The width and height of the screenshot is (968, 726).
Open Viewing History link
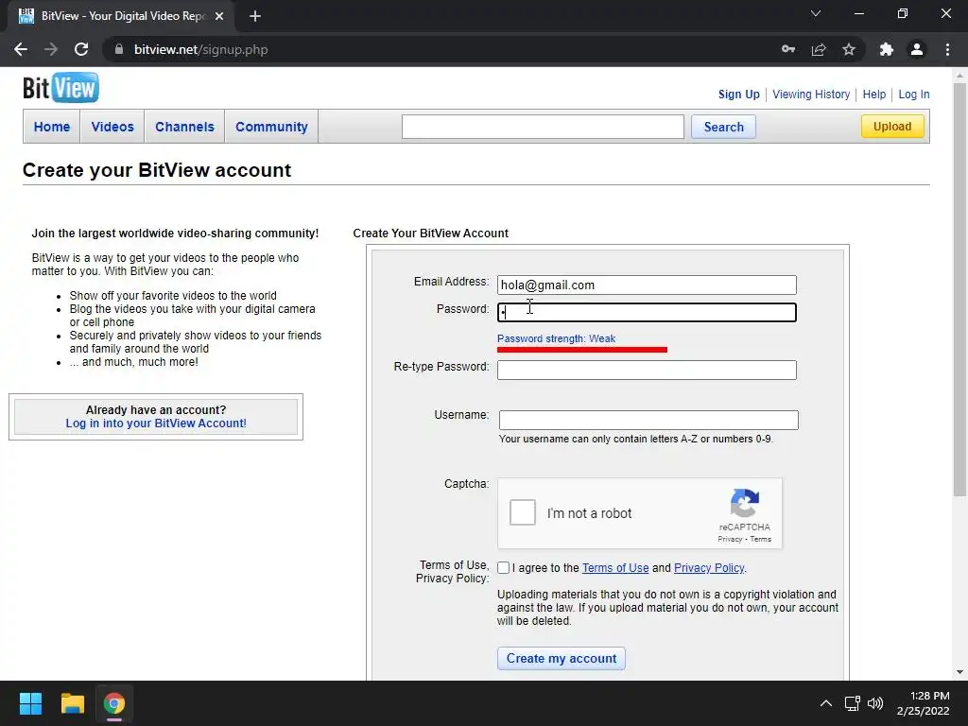coord(811,95)
